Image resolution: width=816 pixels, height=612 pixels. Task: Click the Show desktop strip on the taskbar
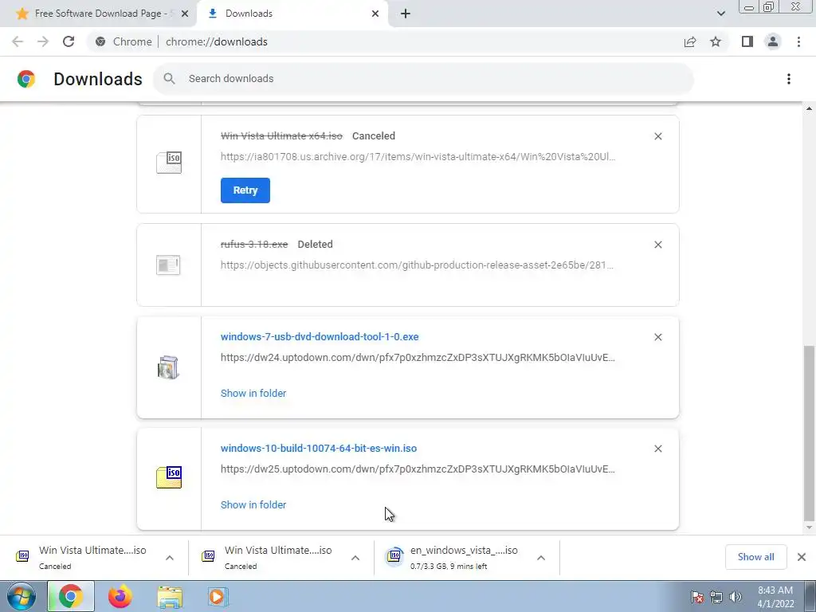click(x=810, y=596)
